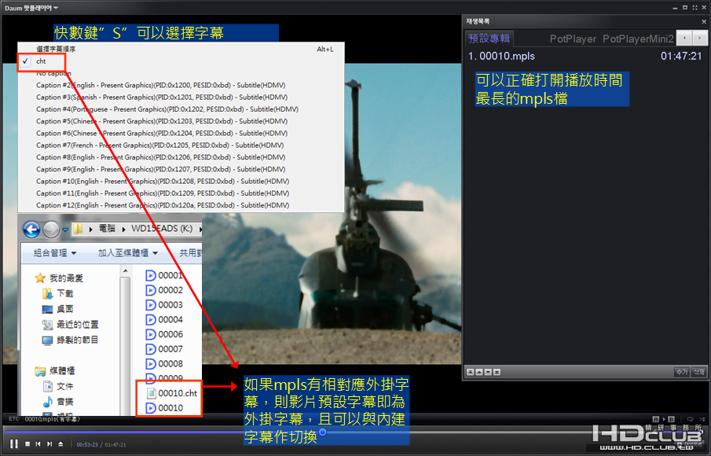Screen dimensions: 711x456
Task: Stop the video with the stop button
Action: pyautogui.click(x=27, y=443)
